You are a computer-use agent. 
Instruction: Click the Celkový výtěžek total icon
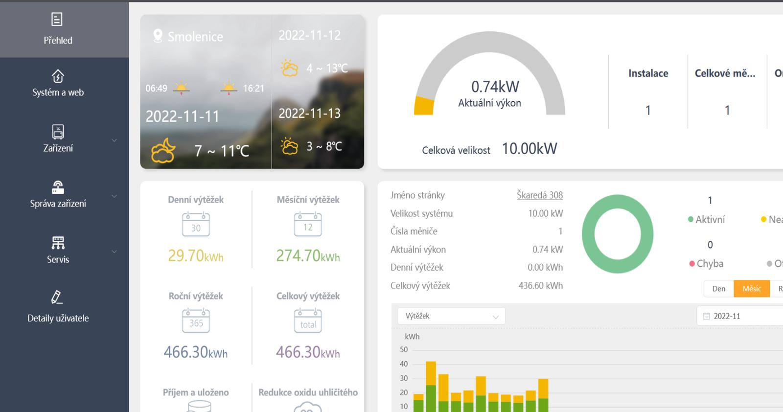[x=308, y=321]
